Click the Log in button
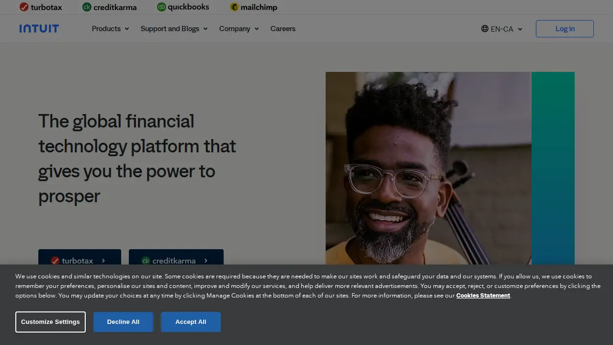Image resolution: width=613 pixels, height=345 pixels. coord(565,29)
